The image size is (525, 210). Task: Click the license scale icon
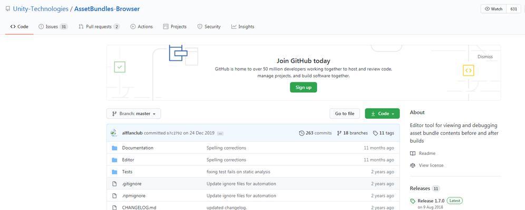tap(413, 165)
